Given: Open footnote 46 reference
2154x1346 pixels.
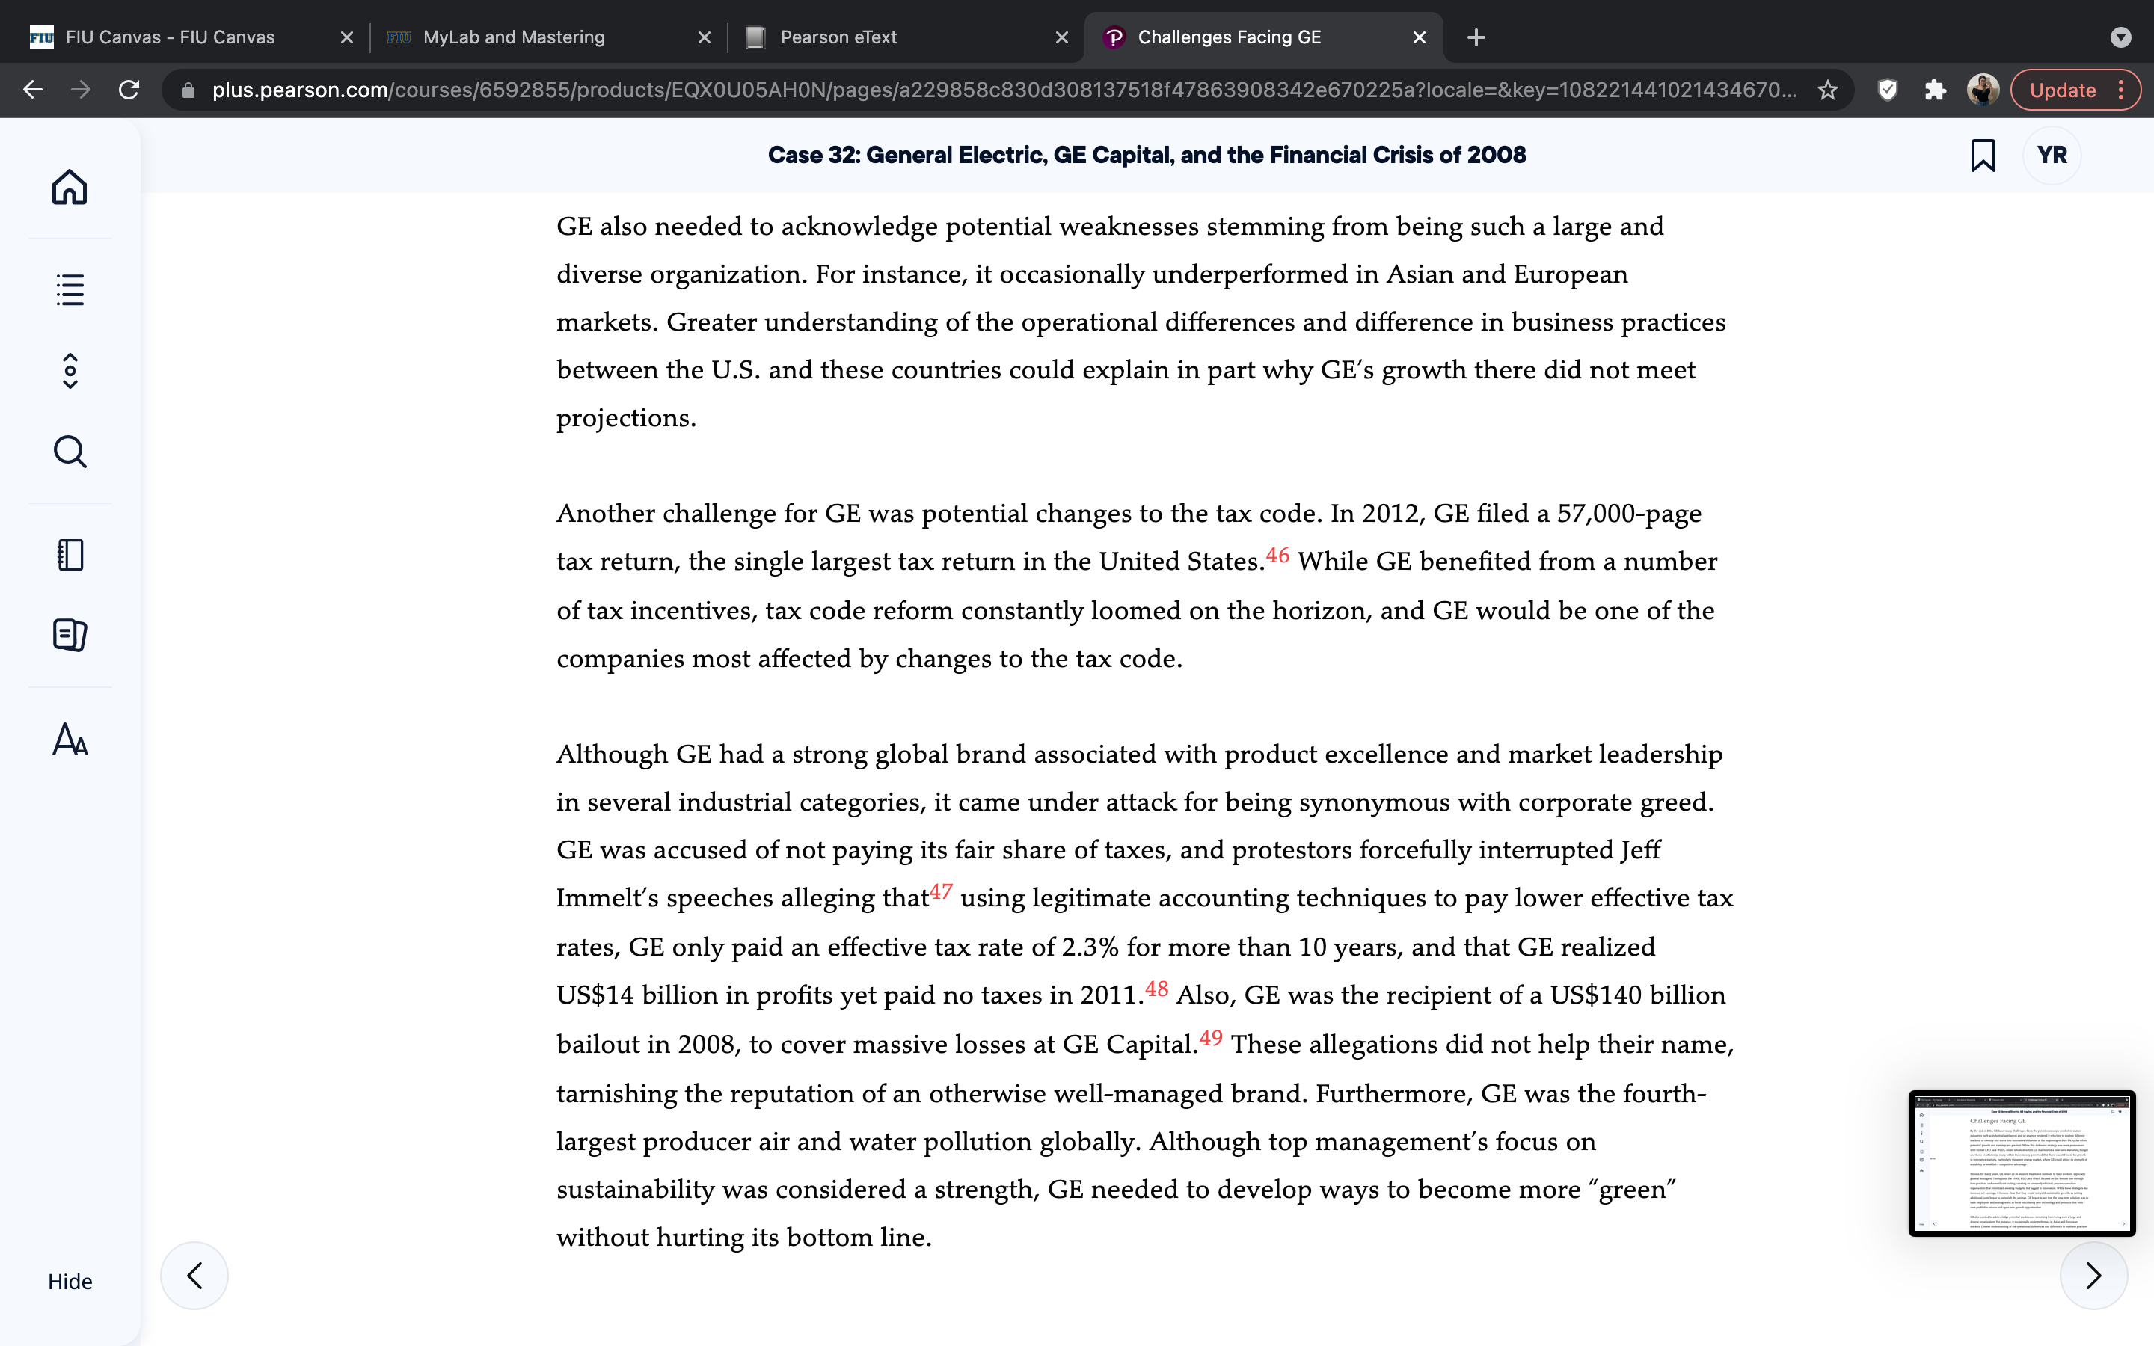Looking at the screenshot, I should (x=1277, y=556).
